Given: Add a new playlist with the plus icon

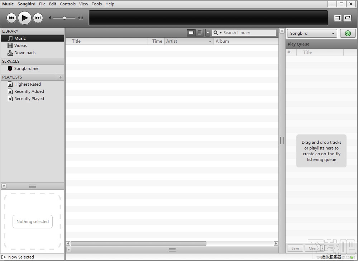Looking at the screenshot, I should click(60, 77).
